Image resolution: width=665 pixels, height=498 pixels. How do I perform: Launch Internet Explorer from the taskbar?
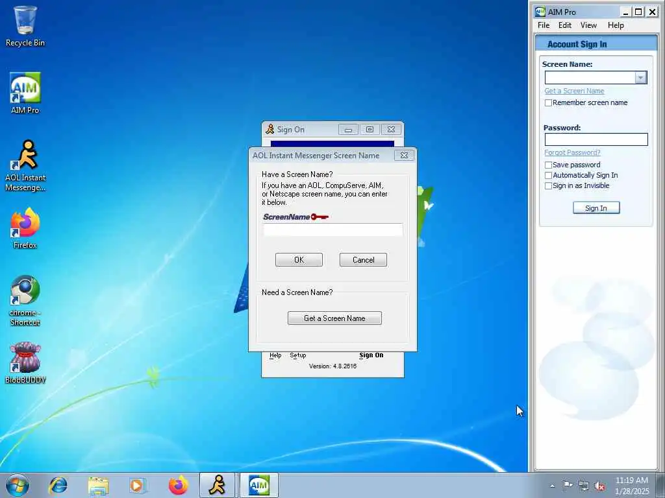[58, 485]
